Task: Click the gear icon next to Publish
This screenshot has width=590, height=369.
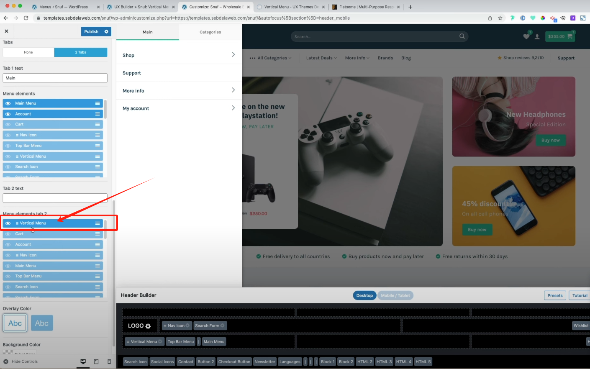Action: tap(106, 32)
